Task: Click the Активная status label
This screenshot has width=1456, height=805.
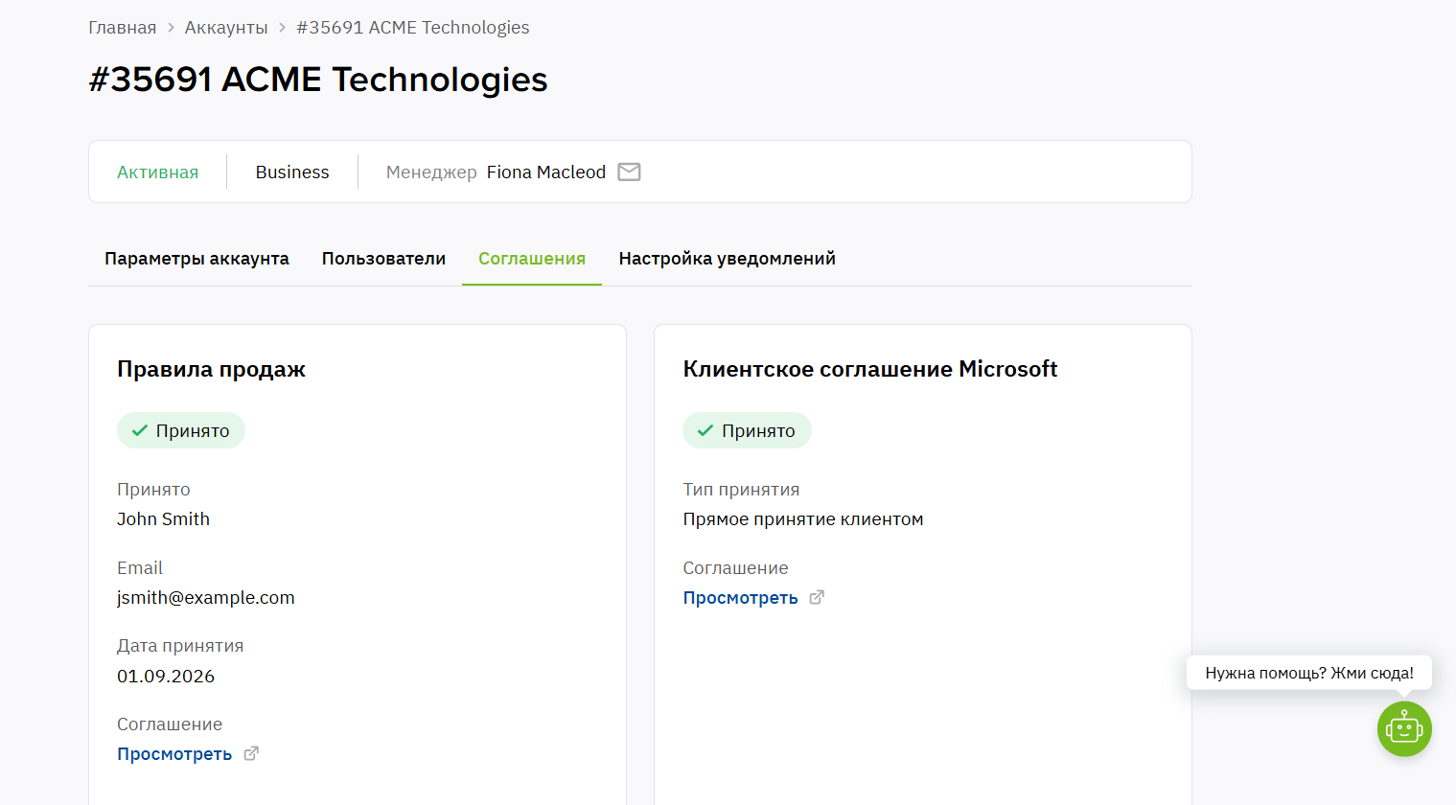Action: pos(157,172)
